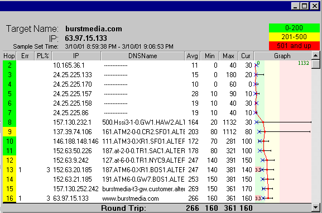Select the red 501 and up swatch
The image size is (322, 213).
pos(294,46)
